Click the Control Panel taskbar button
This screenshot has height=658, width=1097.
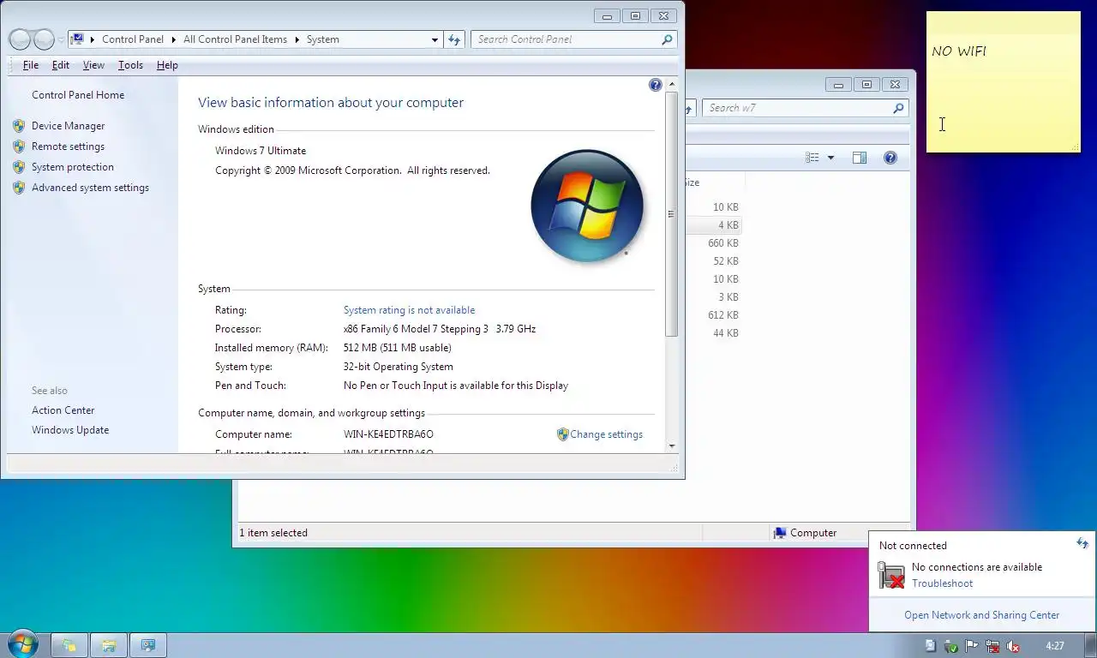click(x=147, y=645)
